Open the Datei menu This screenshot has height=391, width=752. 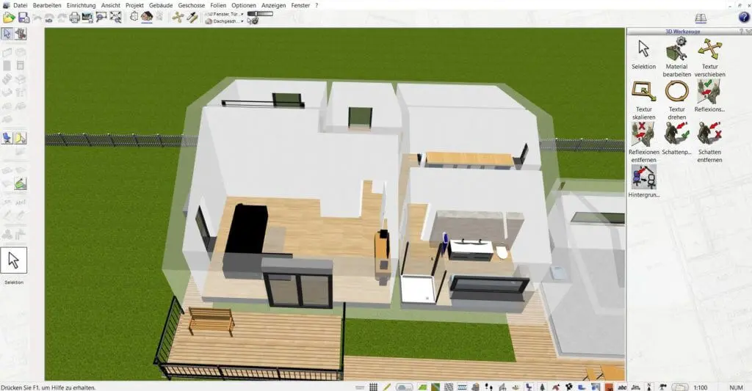tap(20, 5)
